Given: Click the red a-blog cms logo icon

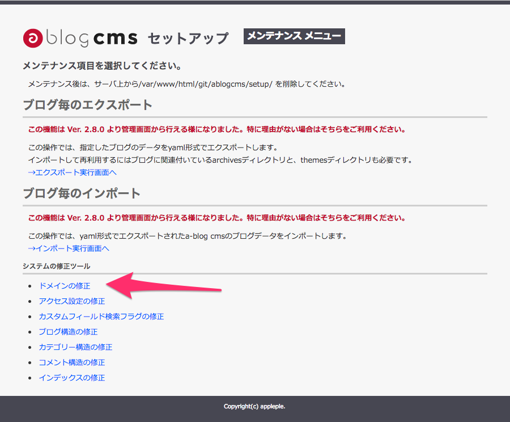Looking at the screenshot, I should [32, 38].
